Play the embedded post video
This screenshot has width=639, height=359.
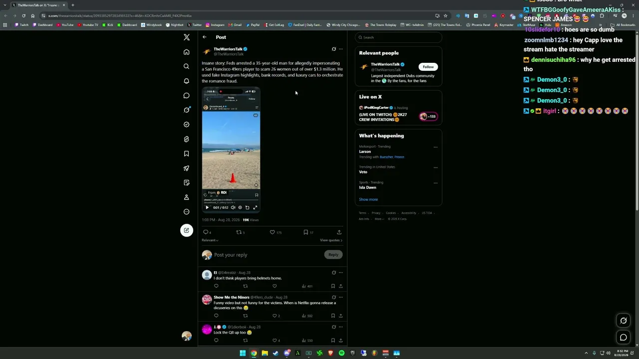pos(207,207)
